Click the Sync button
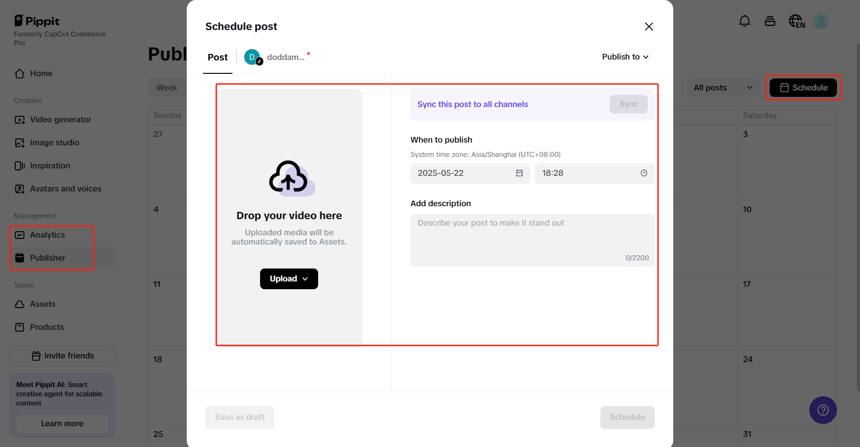Image resolution: width=860 pixels, height=447 pixels. (629, 104)
